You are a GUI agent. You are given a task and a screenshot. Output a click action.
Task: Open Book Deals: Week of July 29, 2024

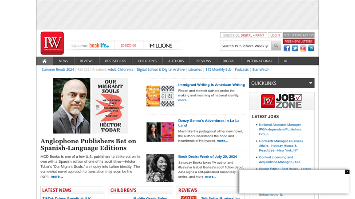point(207,157)
